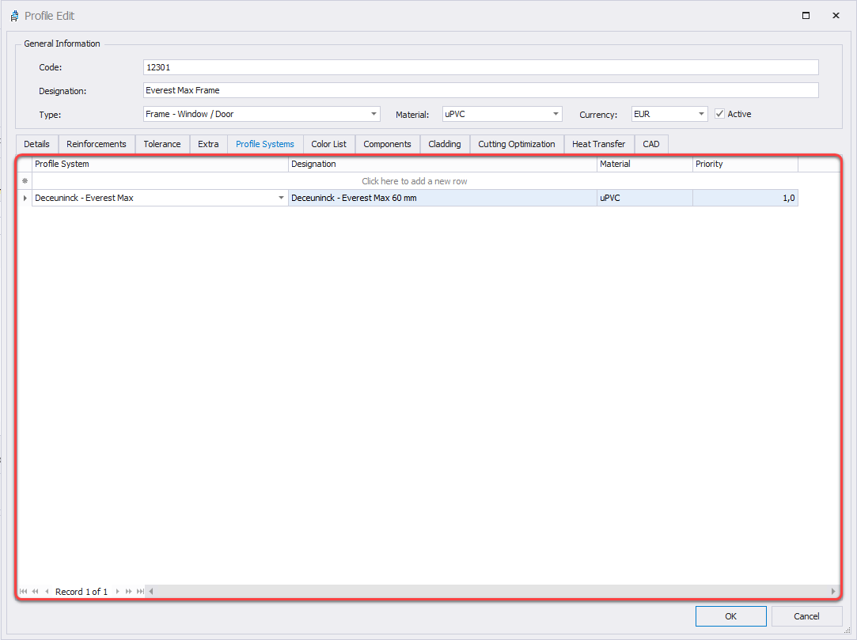Go to first record in navigator

(x=23, y=592)
